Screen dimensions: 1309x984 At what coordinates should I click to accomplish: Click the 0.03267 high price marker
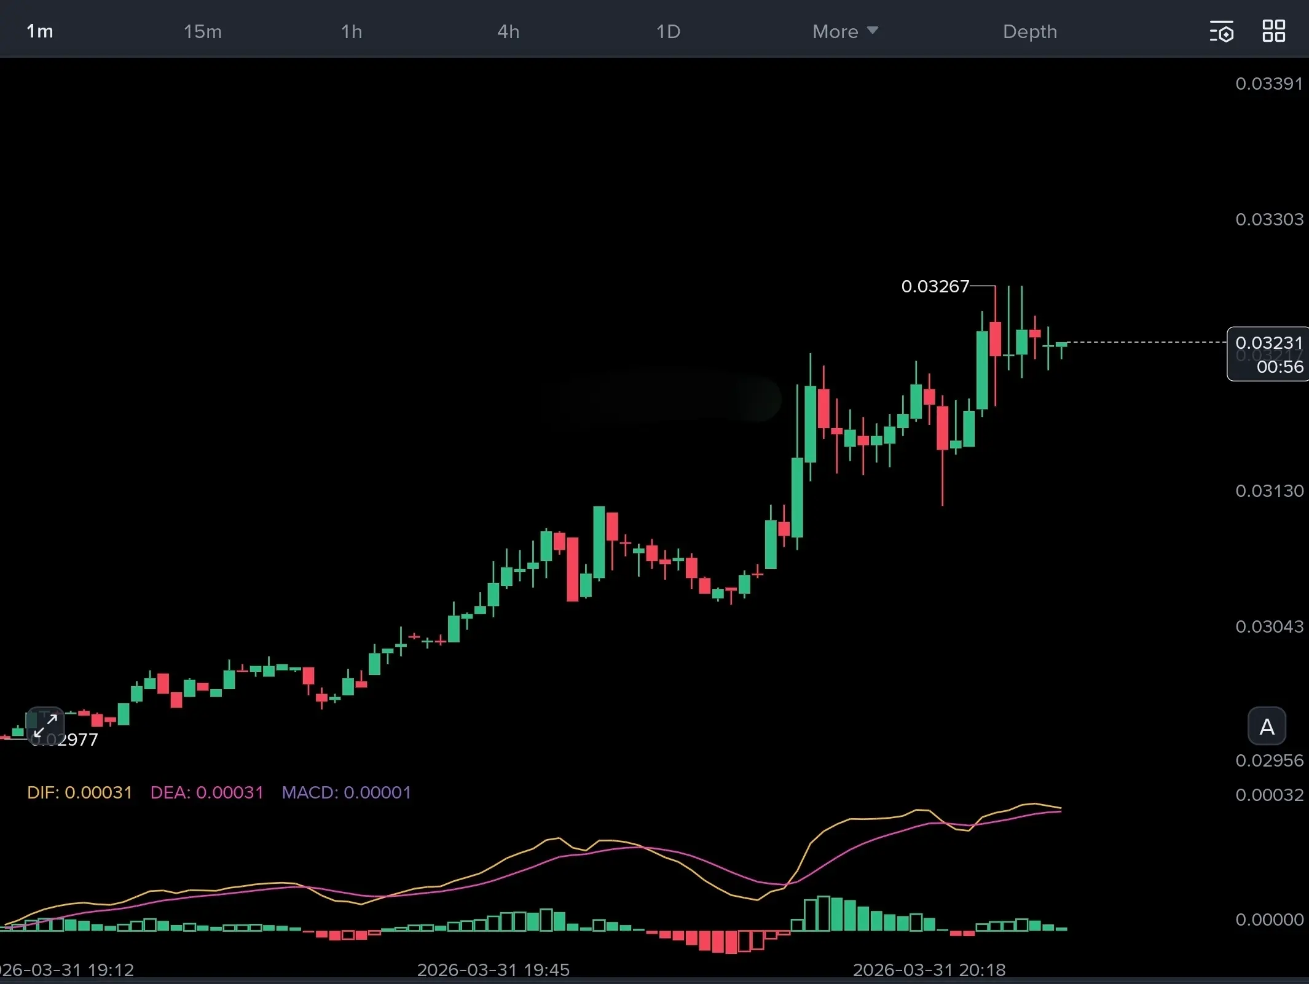click(x=935, y=286)
